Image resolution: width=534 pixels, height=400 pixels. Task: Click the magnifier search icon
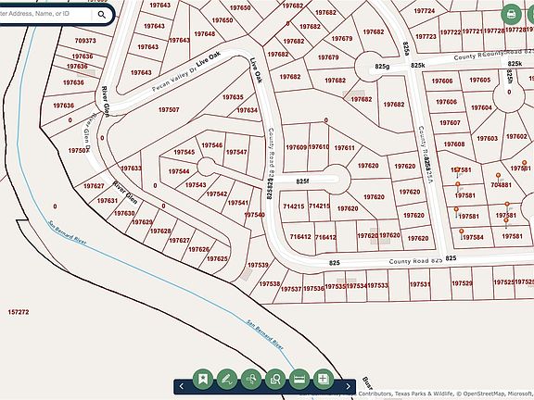tap(101, 15)
